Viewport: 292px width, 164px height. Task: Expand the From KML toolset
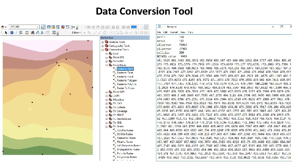[106, 61]
